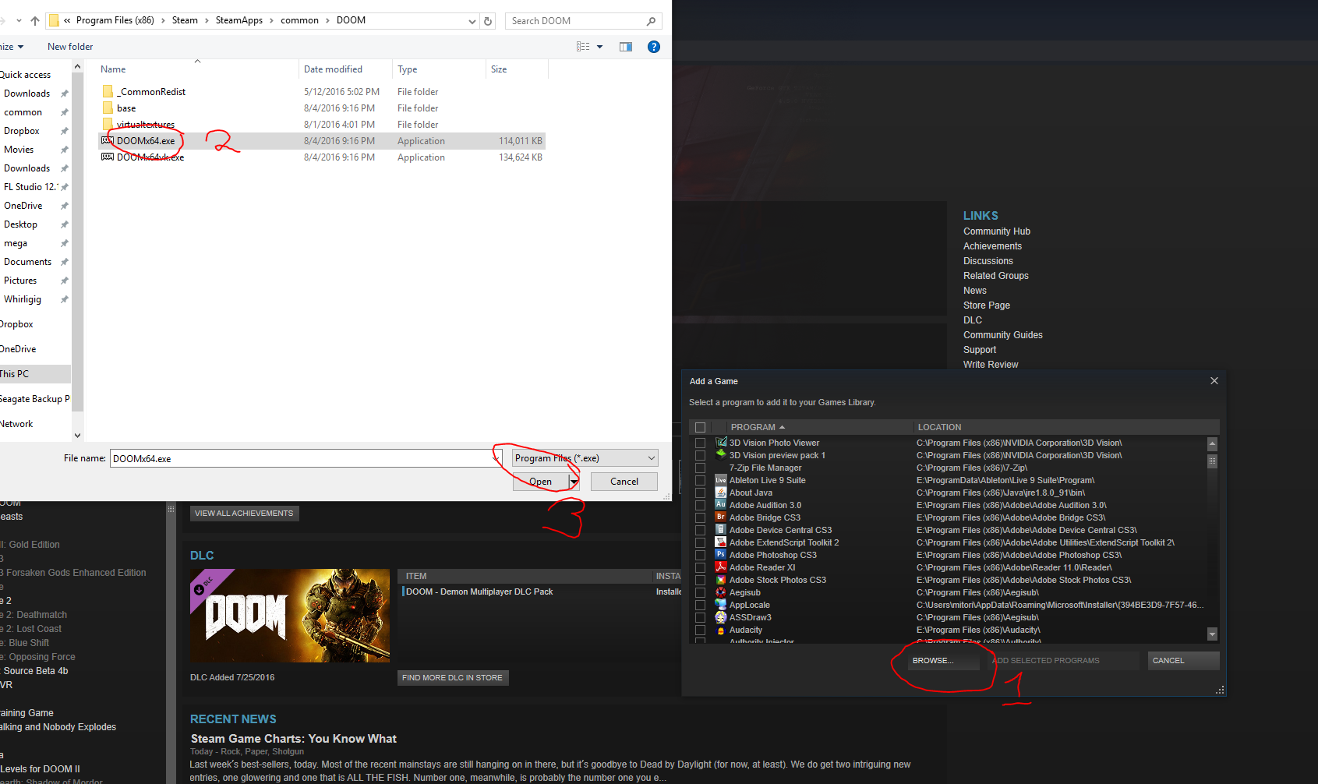The image size is (1318, 784).
Task: Click the pin icon next to Whirligig
Action: click(64, 299)
